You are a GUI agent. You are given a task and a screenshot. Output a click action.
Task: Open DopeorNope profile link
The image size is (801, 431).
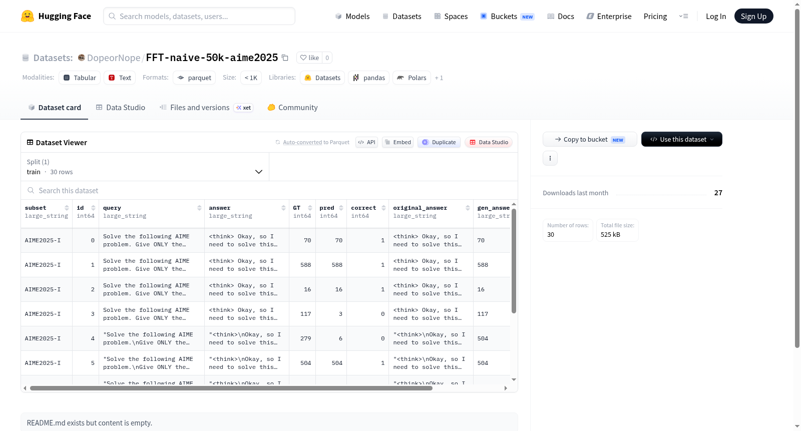[x=114, y=58]
